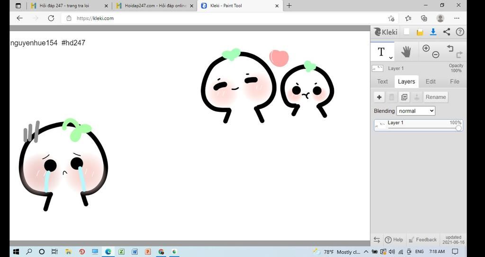This screenshot has width=485, height=257.
Task: Click the Kleki logo button
Action: 385,32
